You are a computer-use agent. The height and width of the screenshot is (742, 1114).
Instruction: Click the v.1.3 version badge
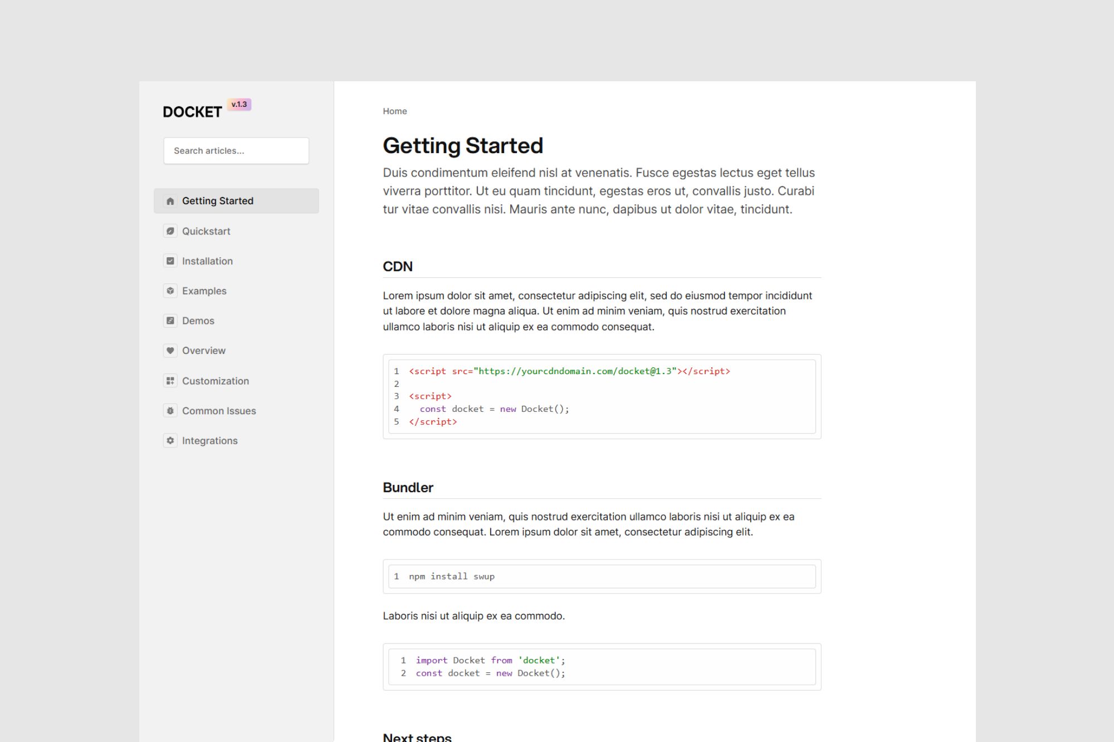click(x=239, y=105)
